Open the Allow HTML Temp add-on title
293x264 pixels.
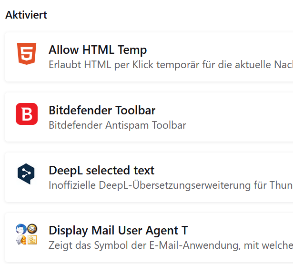coord(98,50)
